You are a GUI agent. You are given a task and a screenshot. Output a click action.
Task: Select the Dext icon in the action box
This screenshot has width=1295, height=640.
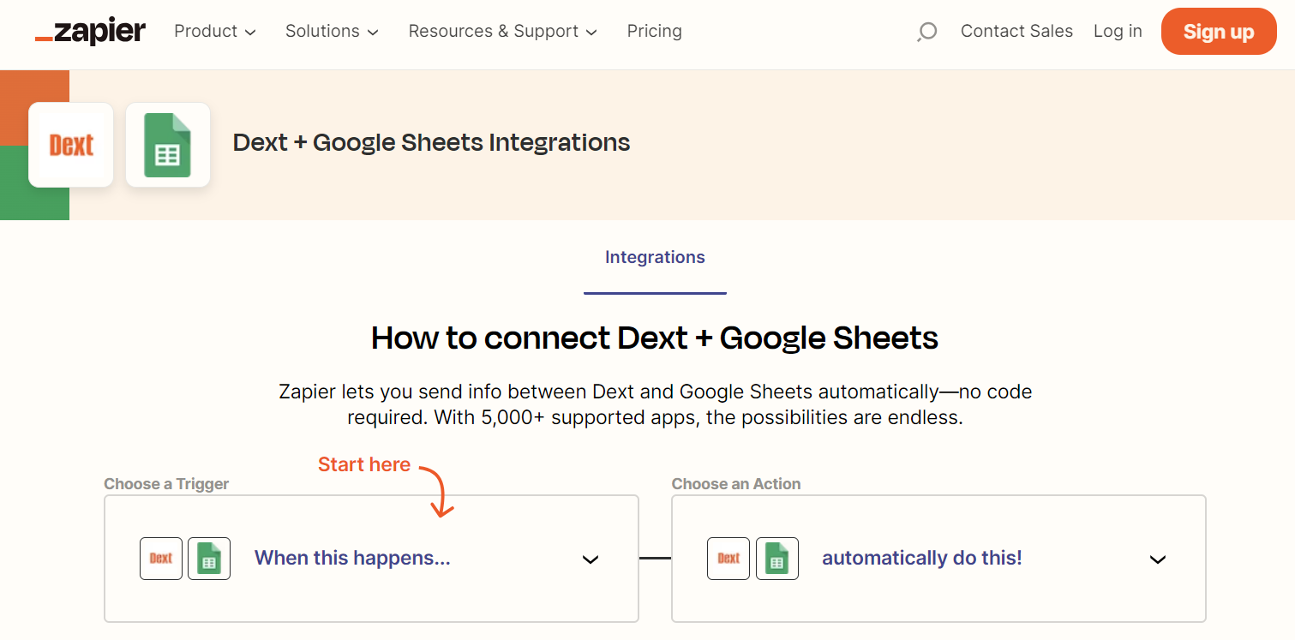[728, 559]
